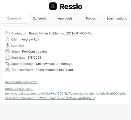
Task: Click the Stage: label
Action: [x=16, y=51]
